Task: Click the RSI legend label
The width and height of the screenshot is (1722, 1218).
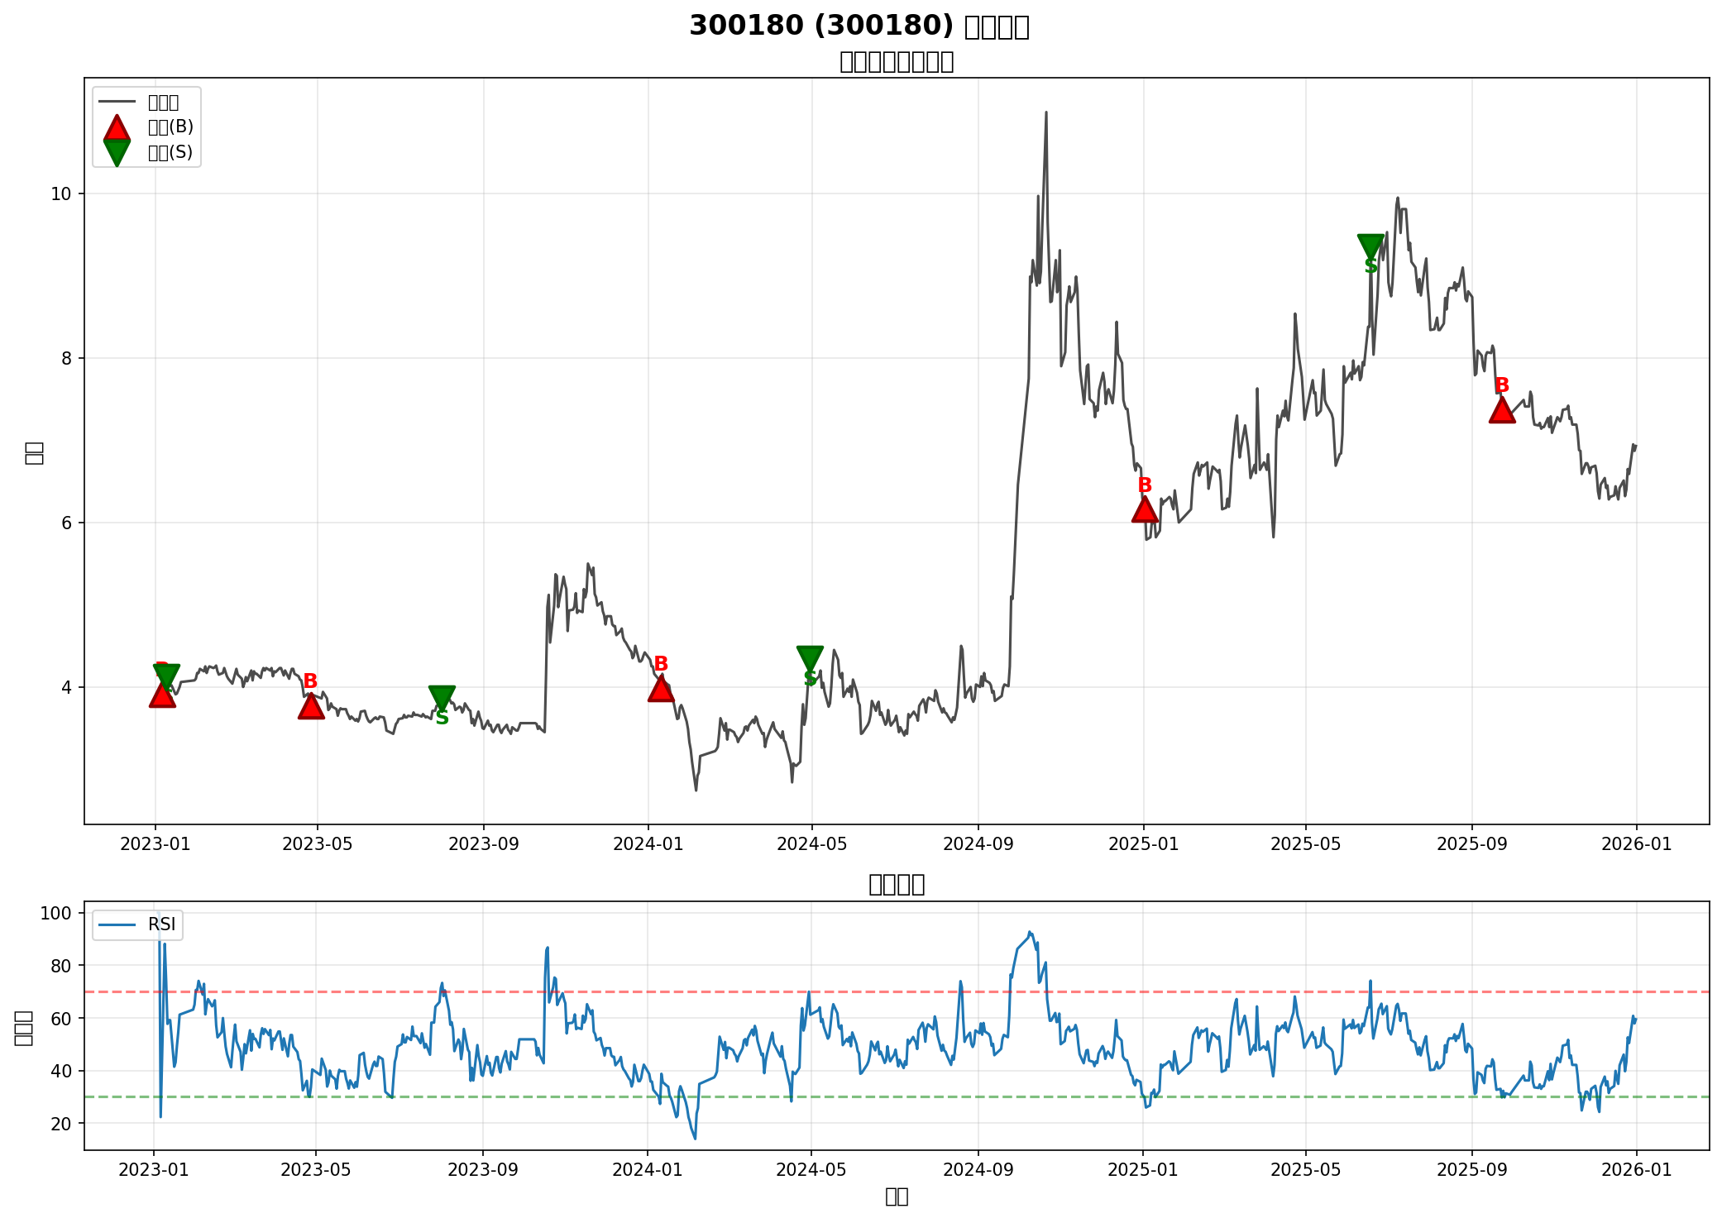Action: point(162,924)
